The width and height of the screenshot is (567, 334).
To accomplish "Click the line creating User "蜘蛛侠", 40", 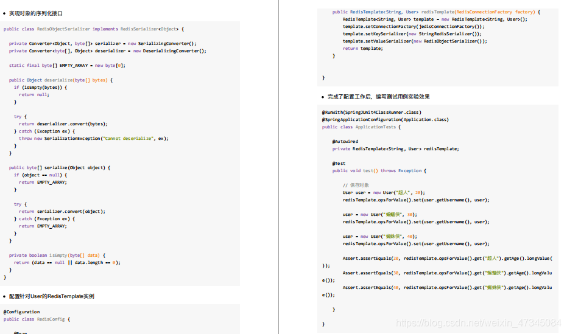I will pyautogui.click(x=380, y=237).
